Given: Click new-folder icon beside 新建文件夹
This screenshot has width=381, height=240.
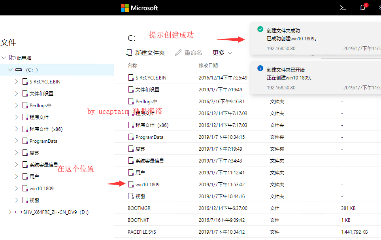Looking at the screenshot, I should pos(129,53).
